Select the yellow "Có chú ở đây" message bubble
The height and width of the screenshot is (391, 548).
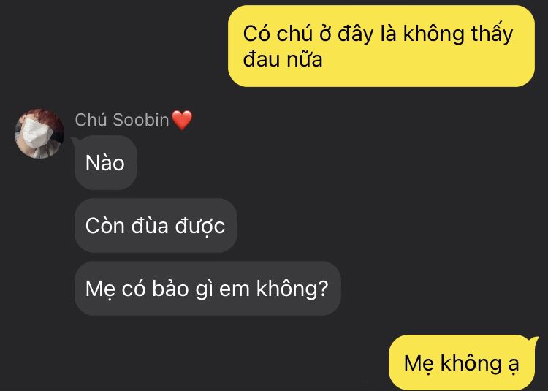point(381,46)
